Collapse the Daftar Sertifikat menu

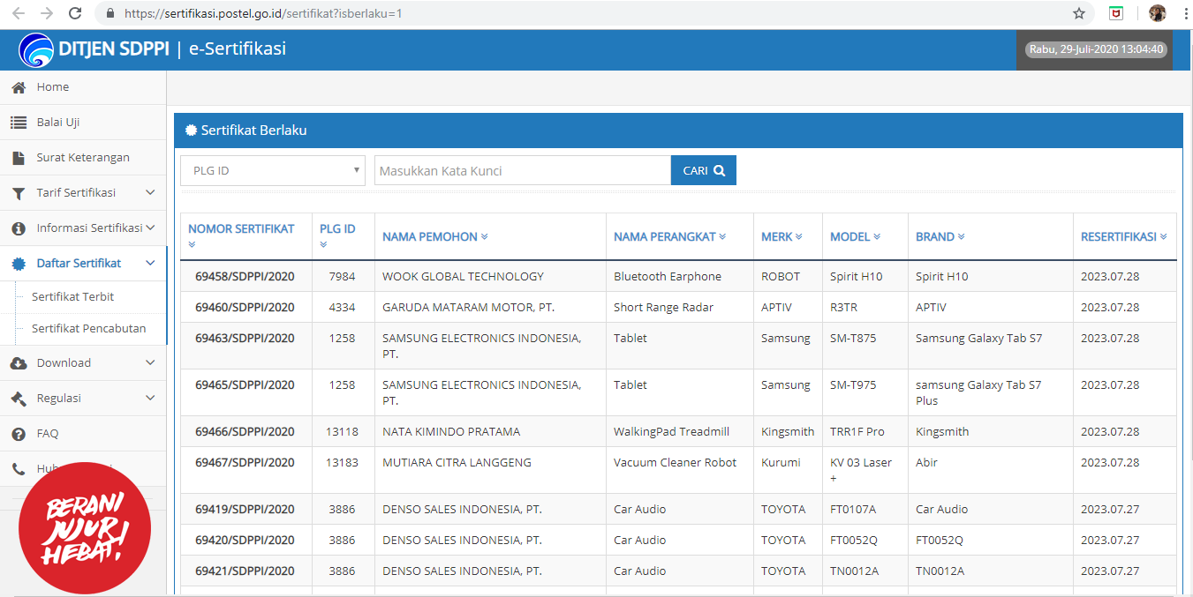pos(150,264)
